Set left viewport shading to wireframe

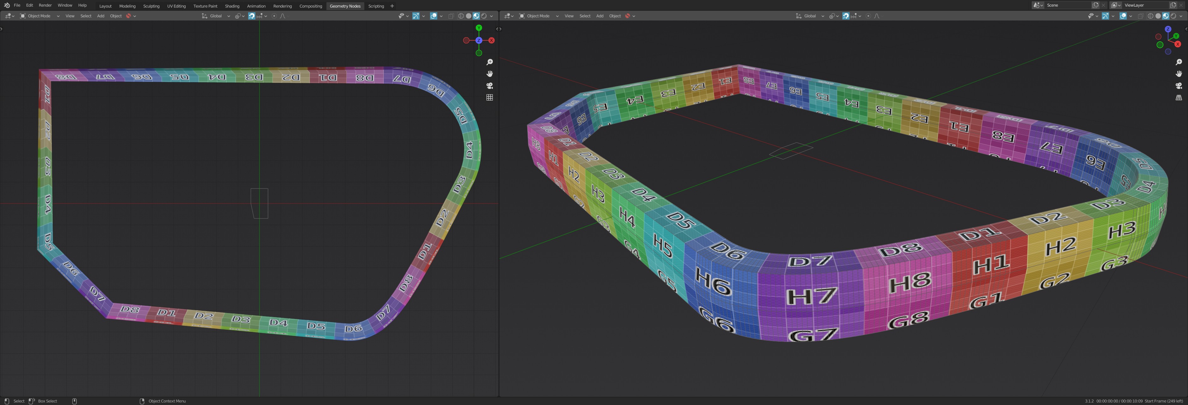[x=461, y=16]
